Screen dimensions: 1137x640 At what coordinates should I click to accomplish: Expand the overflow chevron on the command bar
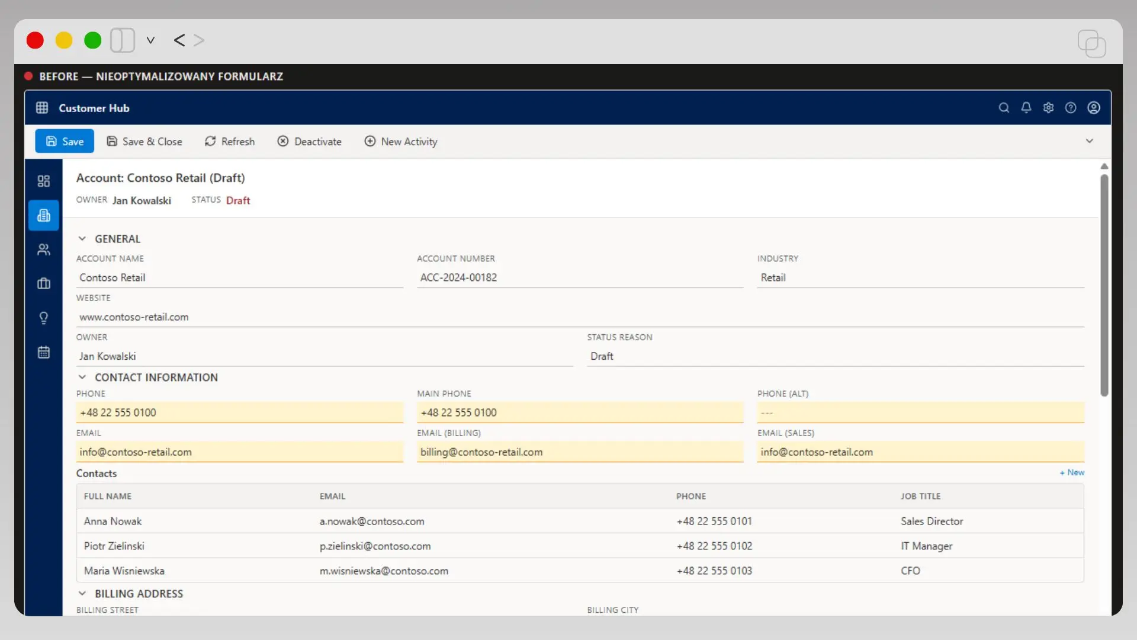coord(1090,141)
